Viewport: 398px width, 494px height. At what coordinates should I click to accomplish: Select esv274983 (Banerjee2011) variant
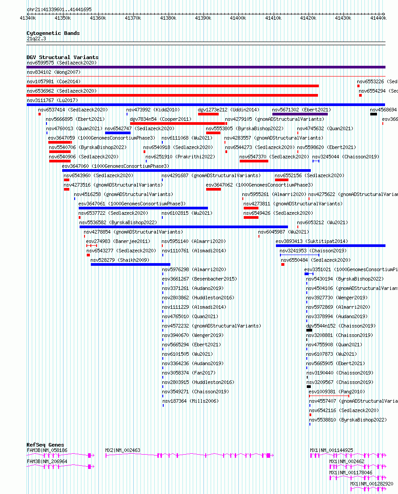[x=118, y=241]
